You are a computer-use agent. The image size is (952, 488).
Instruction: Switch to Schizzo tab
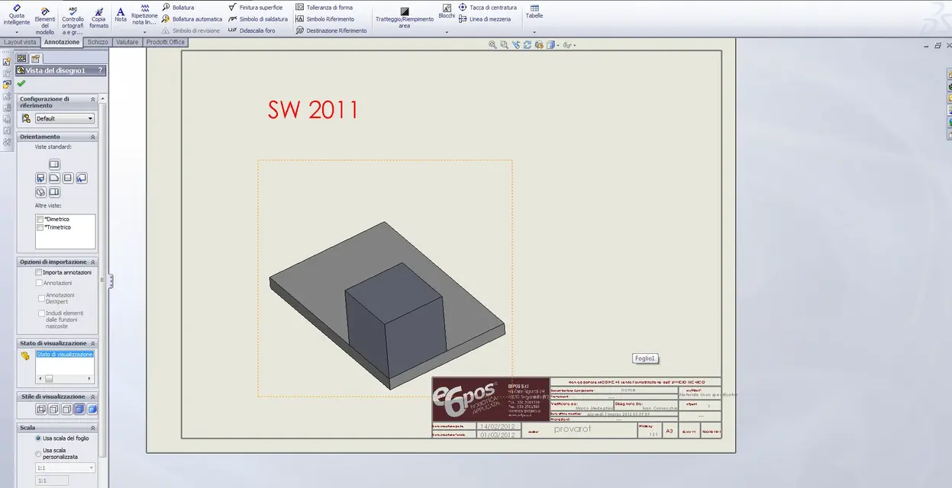click(98, 43)
